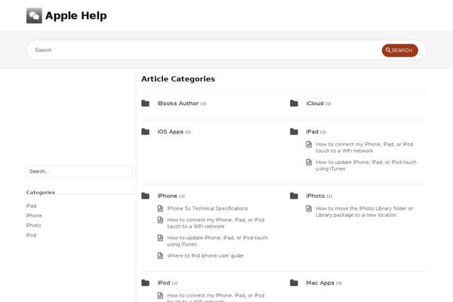Viewport: 453px width, 302px height.
Task: Click the folder icon beside iOS Apps
Action: tap(145, 131)
